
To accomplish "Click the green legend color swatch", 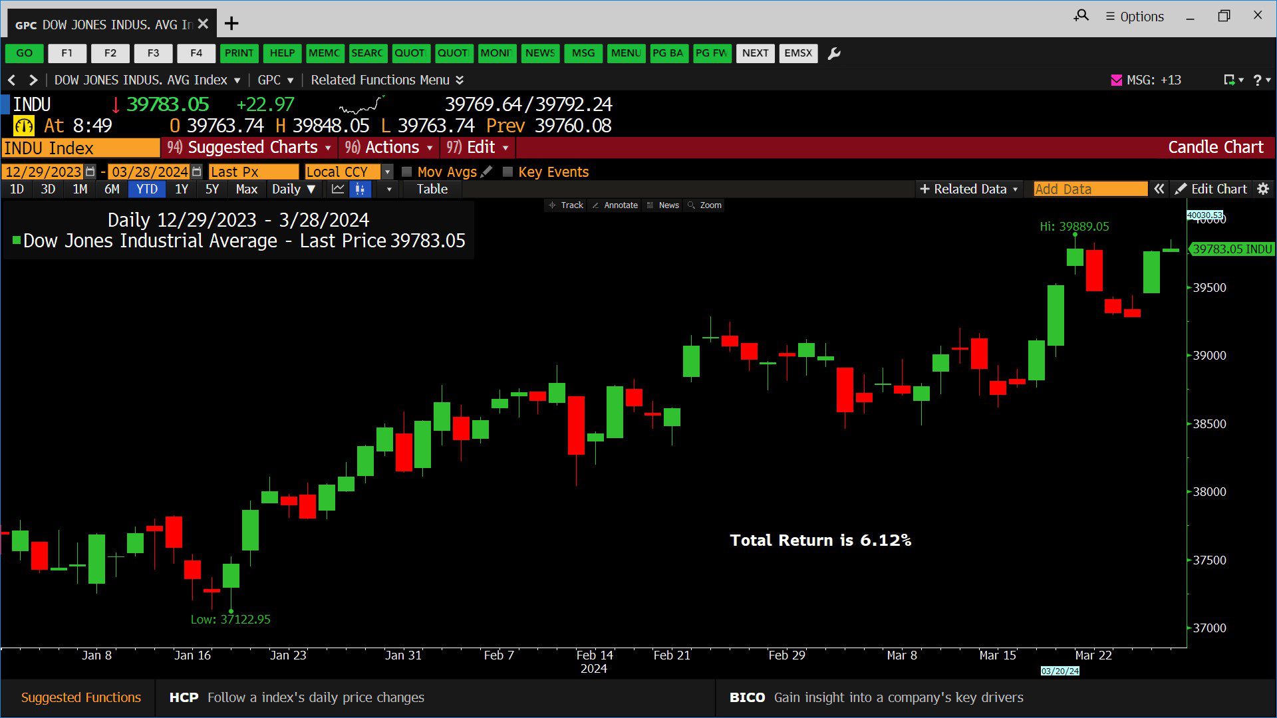I will coord(17,240).
